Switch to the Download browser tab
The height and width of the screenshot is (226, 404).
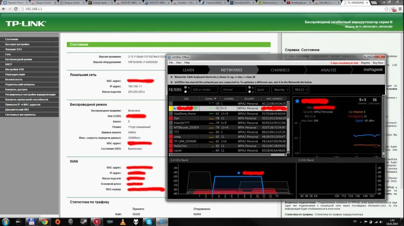[243, 3]
